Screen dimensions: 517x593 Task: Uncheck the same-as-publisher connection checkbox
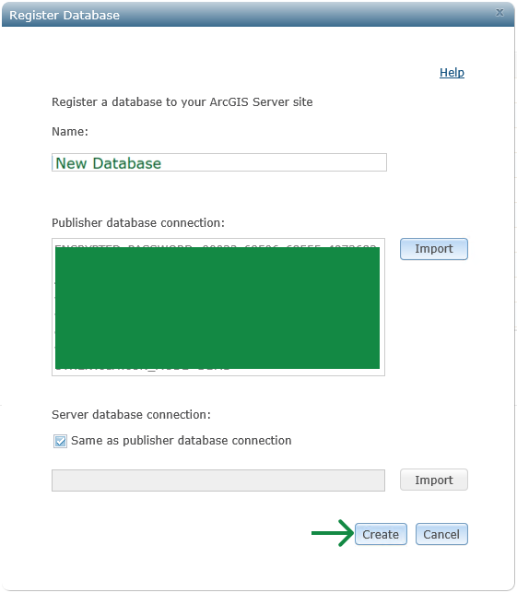point(60,441)
